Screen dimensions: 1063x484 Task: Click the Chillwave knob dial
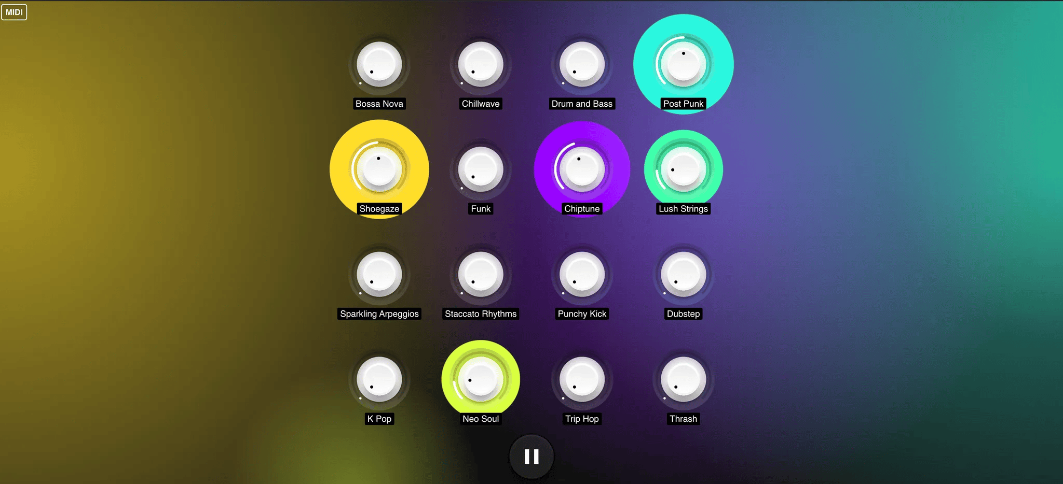[481, 64]
